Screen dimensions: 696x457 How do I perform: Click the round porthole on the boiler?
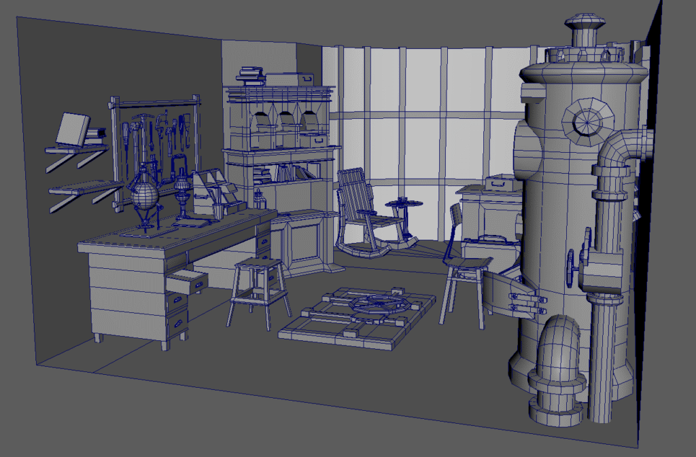click(x=585, y=122)
